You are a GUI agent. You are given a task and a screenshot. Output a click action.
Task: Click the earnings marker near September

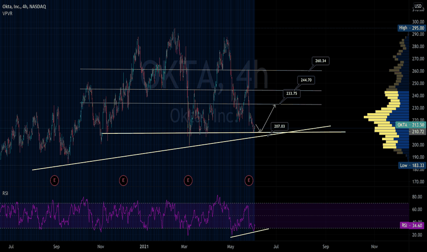[55, 181]
